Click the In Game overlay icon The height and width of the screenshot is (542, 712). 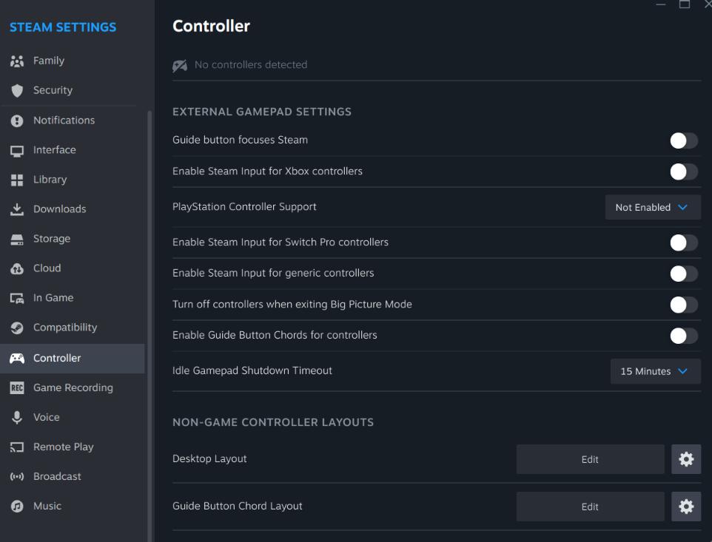[x=17, y=298]
